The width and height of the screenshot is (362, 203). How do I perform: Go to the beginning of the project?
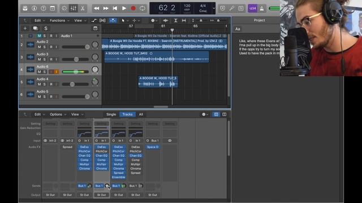pos(115,8)
